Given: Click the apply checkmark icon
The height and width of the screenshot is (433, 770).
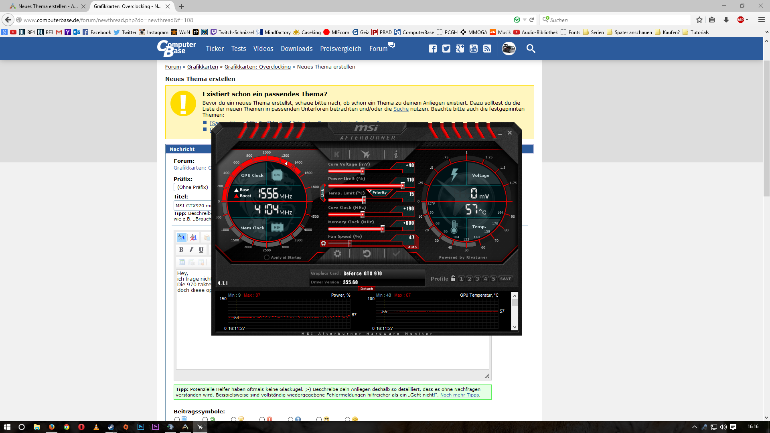Looking at the screenshot, I should tap(396, 253).
